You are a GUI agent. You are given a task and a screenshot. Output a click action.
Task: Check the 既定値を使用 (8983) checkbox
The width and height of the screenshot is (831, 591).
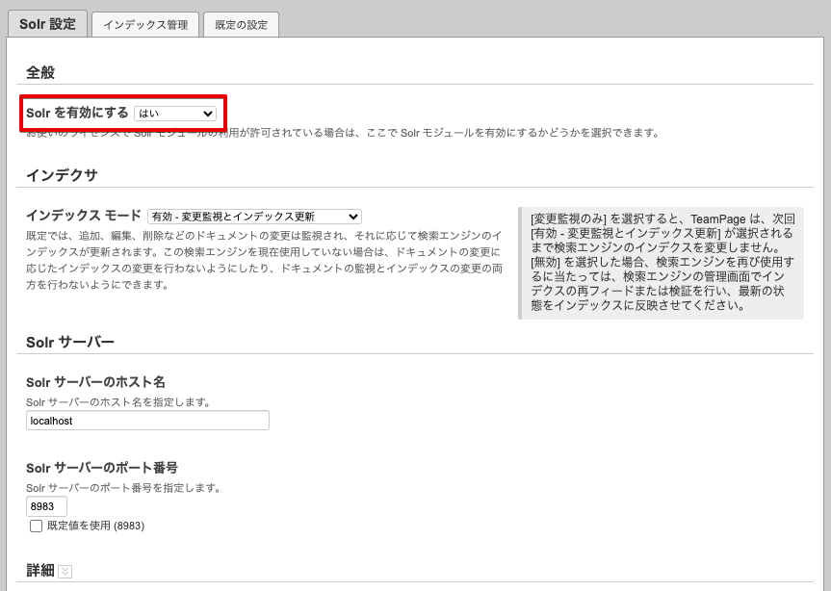pos(36,526)
